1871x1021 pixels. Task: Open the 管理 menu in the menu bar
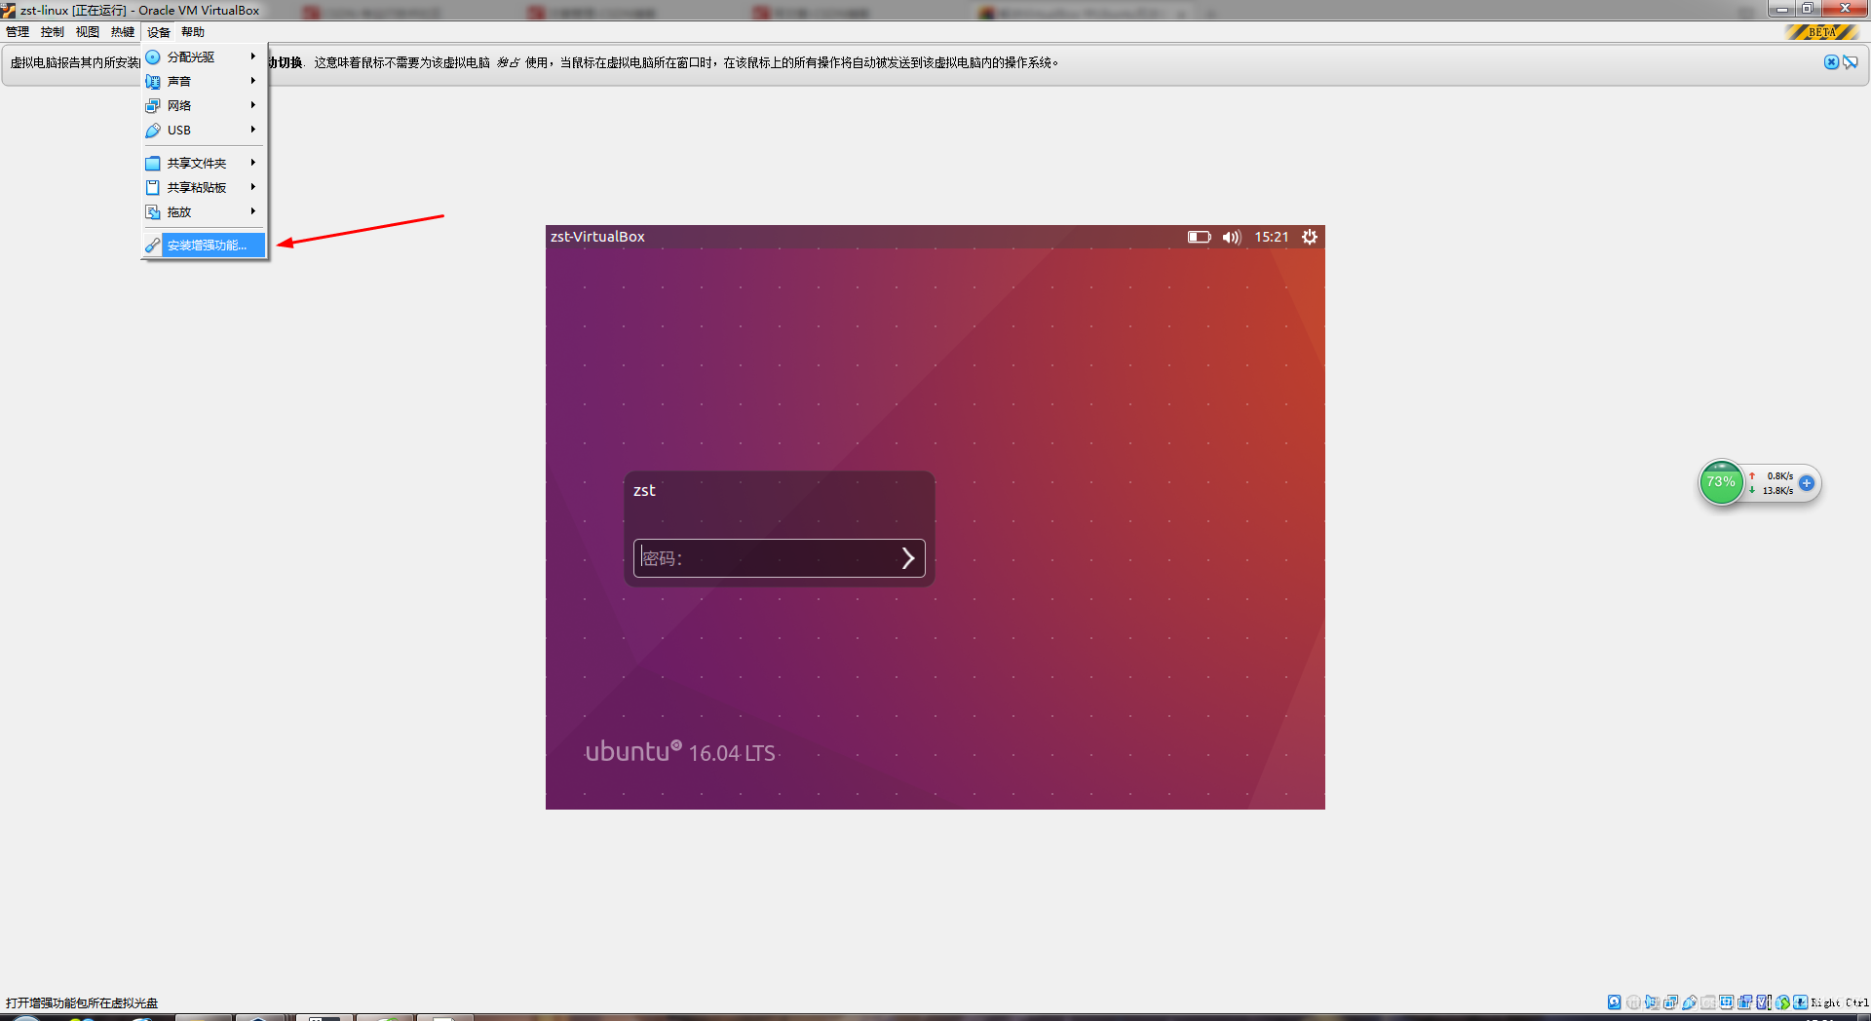[18, 32]
